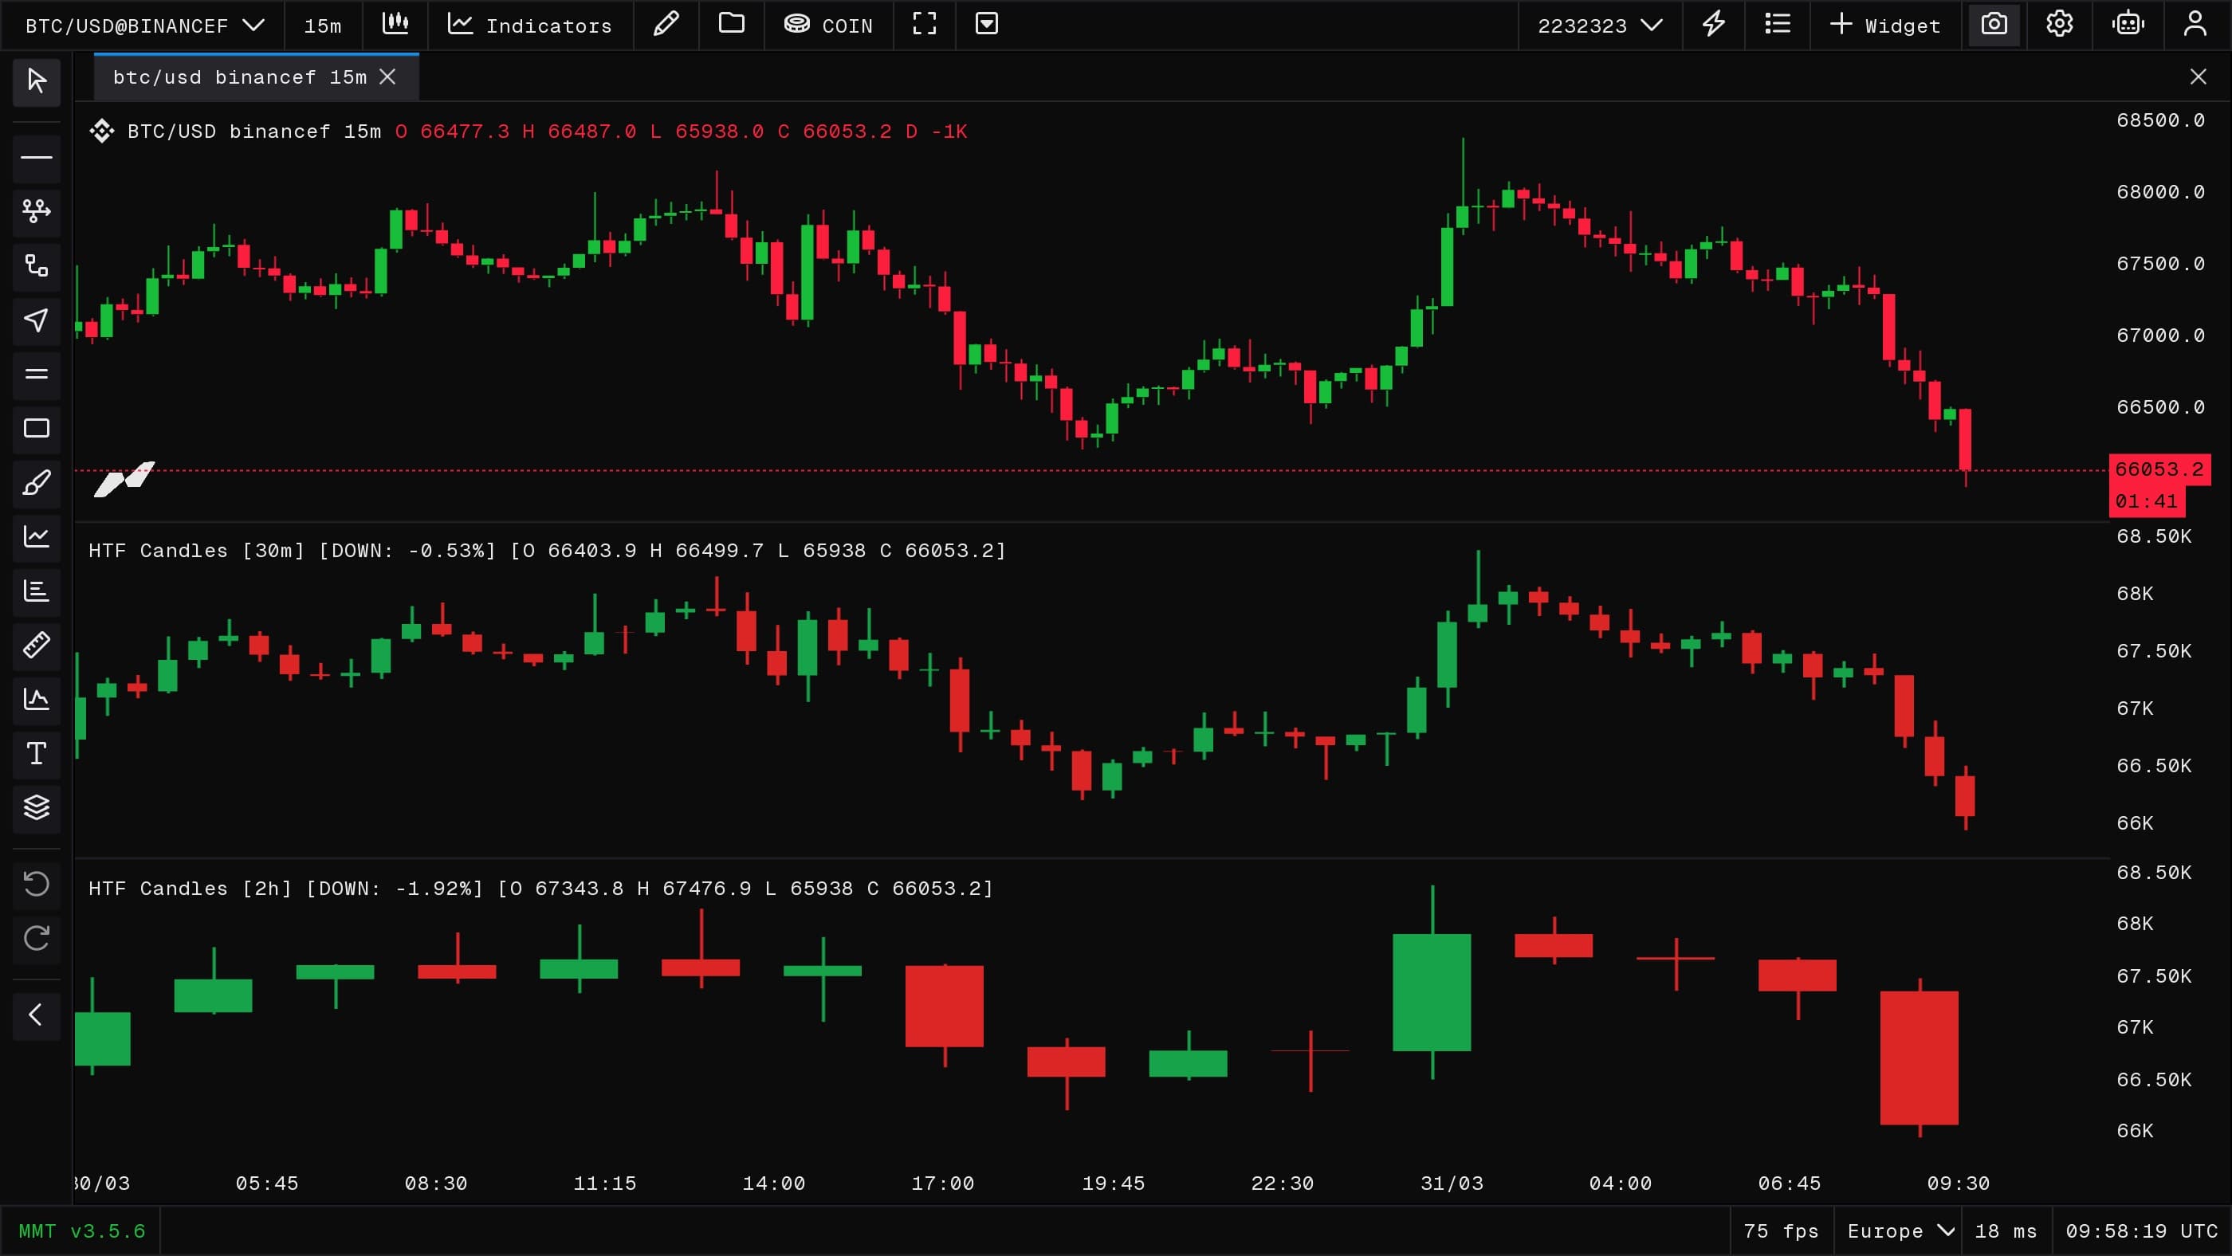The width and height of the screenshot is (2232, 1256).
Task: Close the btc/usd binancef 15m tab
Action: pyautogui.click(x=387, y=77)
